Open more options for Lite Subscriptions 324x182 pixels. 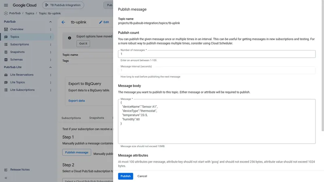point(51,90)
